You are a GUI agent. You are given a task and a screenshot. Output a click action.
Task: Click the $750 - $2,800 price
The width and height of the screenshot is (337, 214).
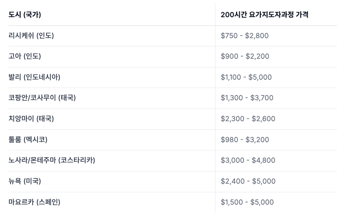coord(245,36)
